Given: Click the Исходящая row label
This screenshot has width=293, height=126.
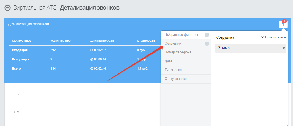Looking at the screenshot, I should (x=21, y=59).
